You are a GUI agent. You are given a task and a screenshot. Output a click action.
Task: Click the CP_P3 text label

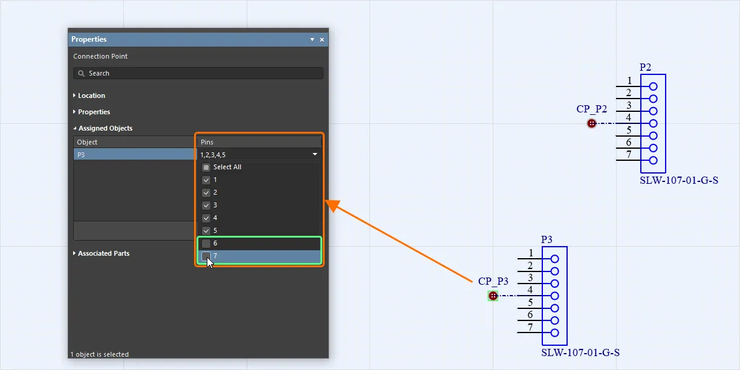point(493,281)
